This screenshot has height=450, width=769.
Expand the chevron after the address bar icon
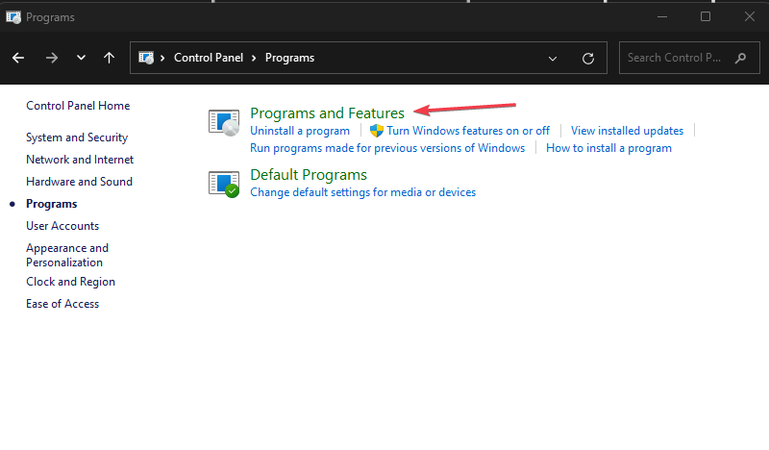(162, 58)
